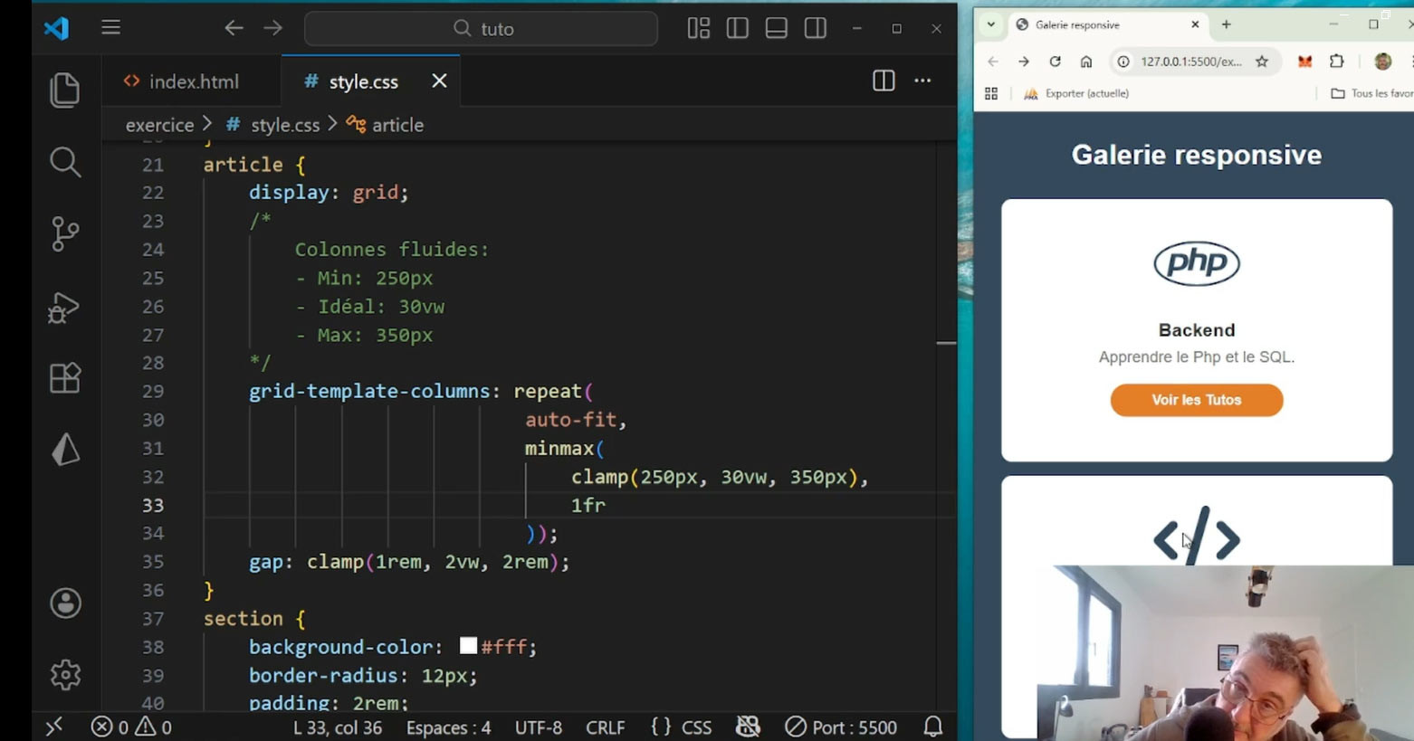Click Port : 5500 Live Server status
The image size is (1414, 741).
841,727
